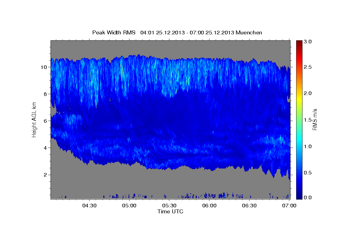Click the colorbar label '2.5'
The image size is (359, 239).
pyautogui.click(x=308, y=67)
